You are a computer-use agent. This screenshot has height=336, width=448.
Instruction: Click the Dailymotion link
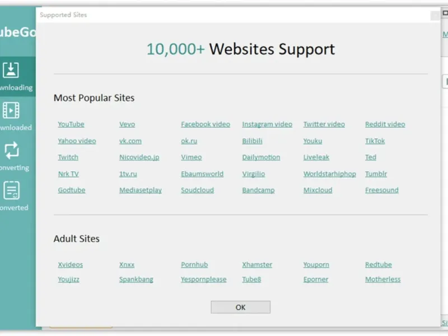[261, 157]
